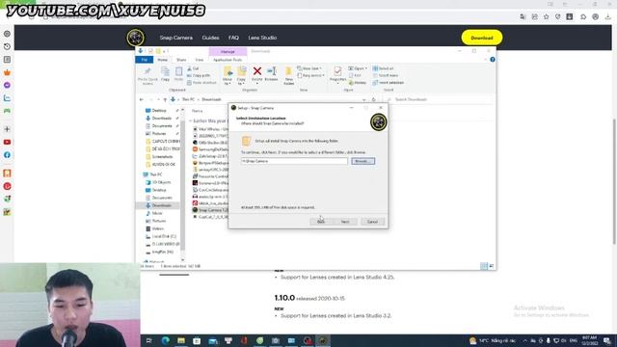
Task: Click the Snap Camera setup icon in the taskbar
Action: (323, 340)
